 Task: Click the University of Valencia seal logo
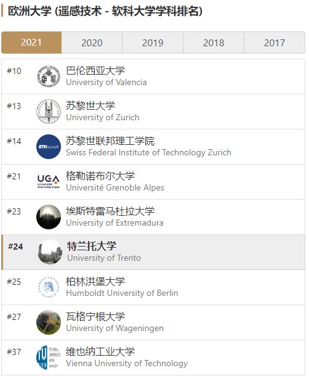coord(49,76)
